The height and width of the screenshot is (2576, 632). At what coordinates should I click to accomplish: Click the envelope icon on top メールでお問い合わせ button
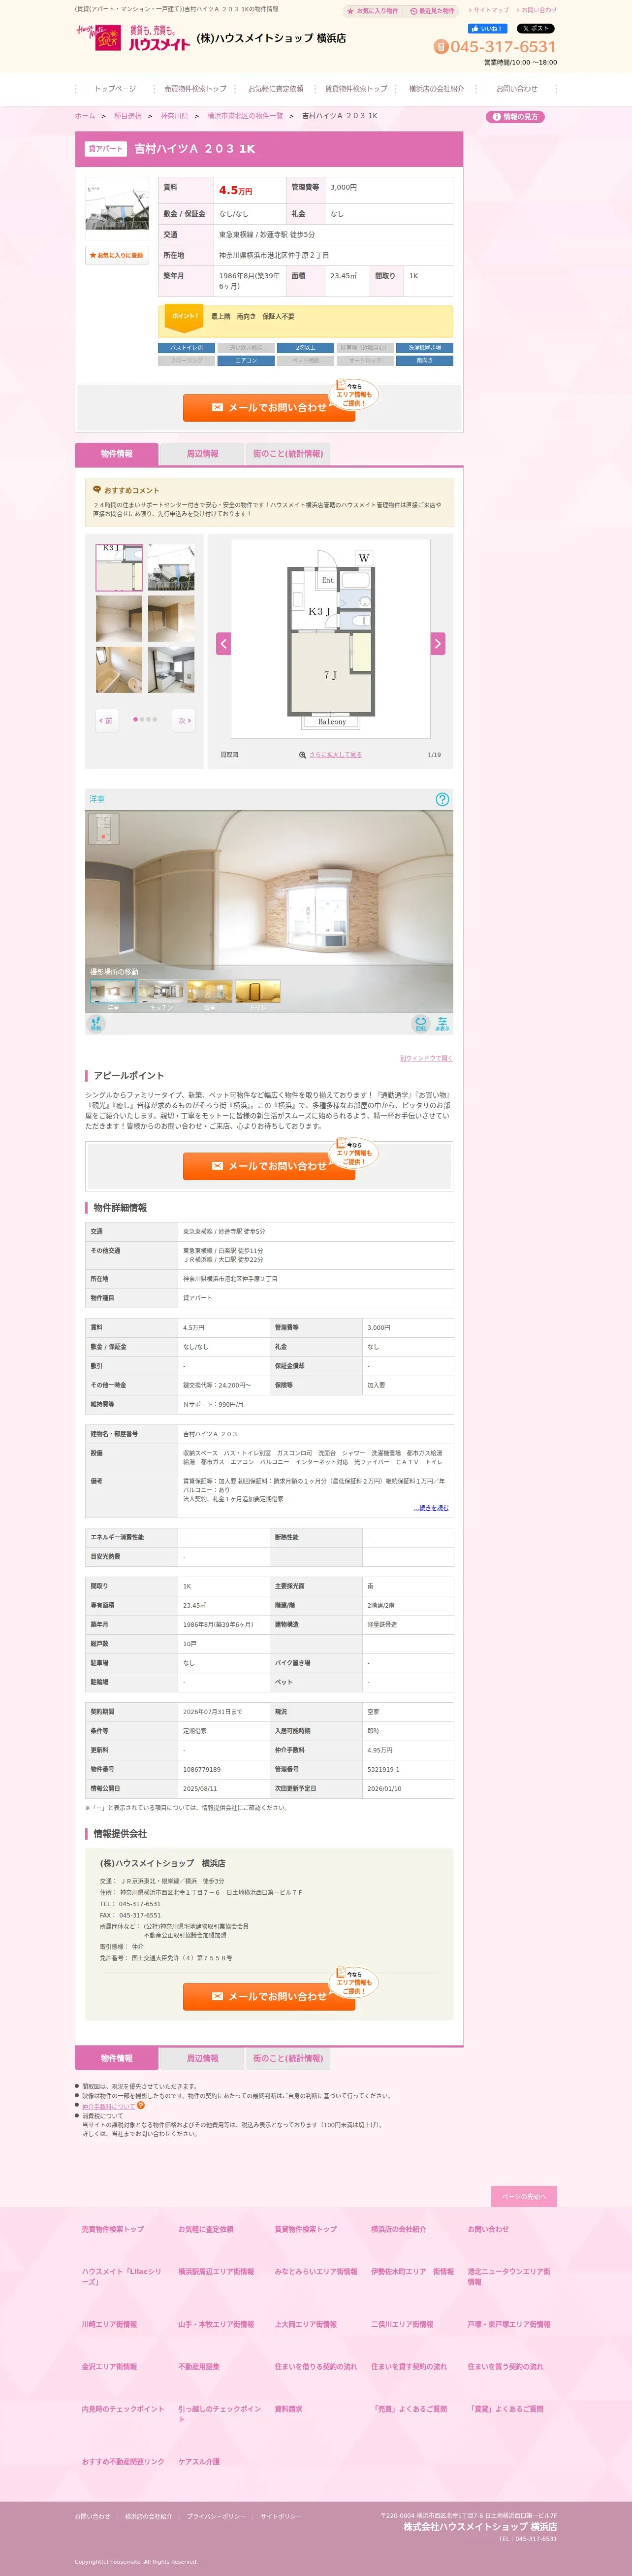coord(217,408)
